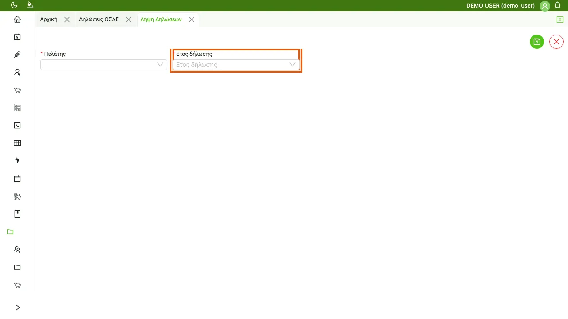Viewport: 568px width, 319px height.
Task: Open the Πελάτης dropdown
Action: pyautogui.click(x=104, y=65)
